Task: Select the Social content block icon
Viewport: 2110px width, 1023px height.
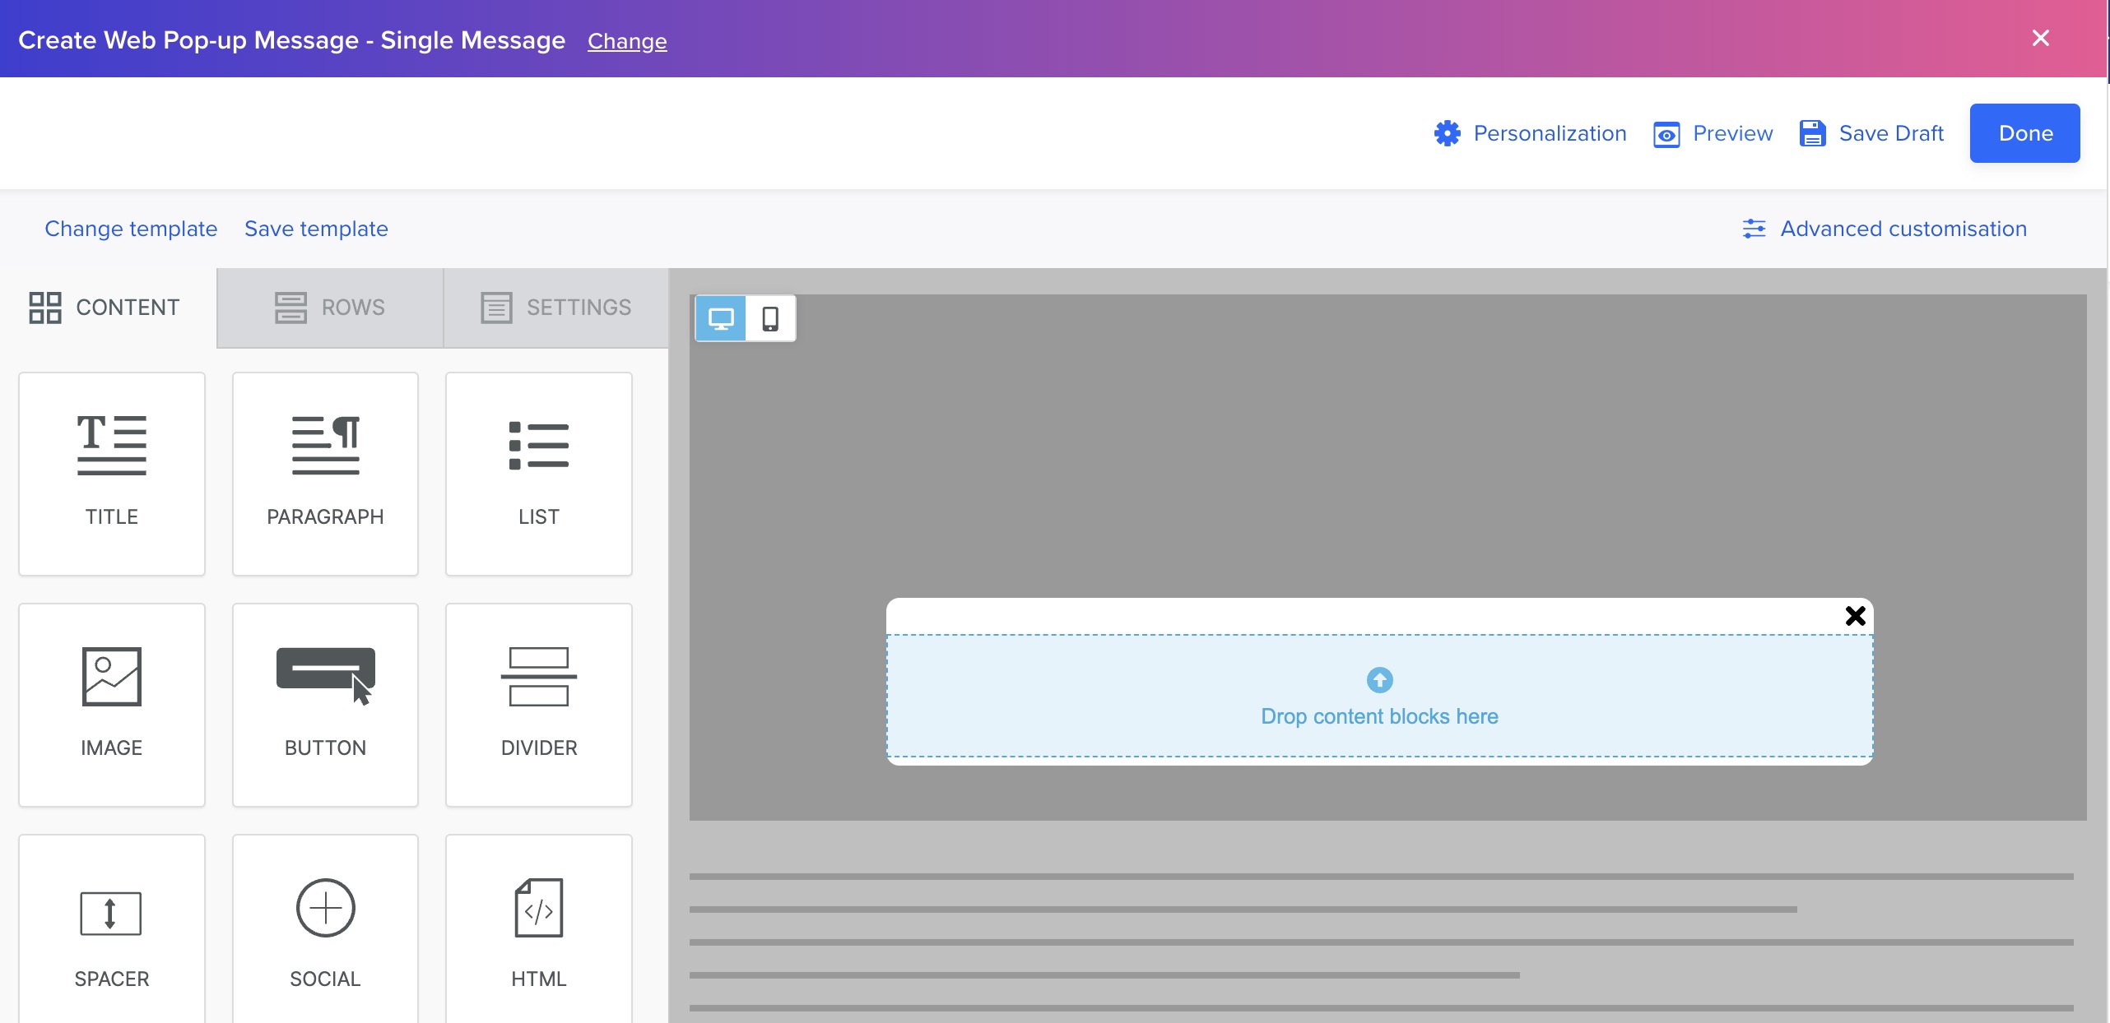Action: 324,909
